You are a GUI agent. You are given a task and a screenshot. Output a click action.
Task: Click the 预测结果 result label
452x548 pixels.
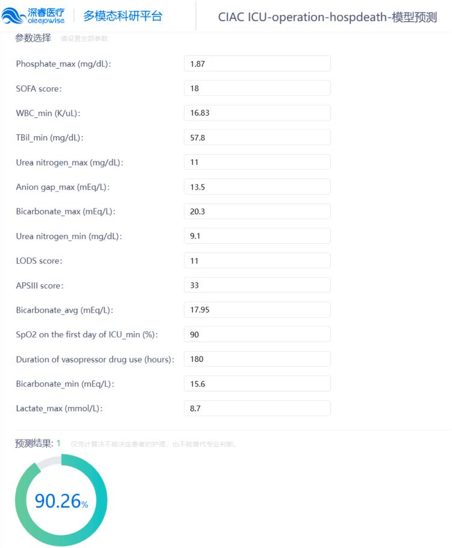pos(34,443)
